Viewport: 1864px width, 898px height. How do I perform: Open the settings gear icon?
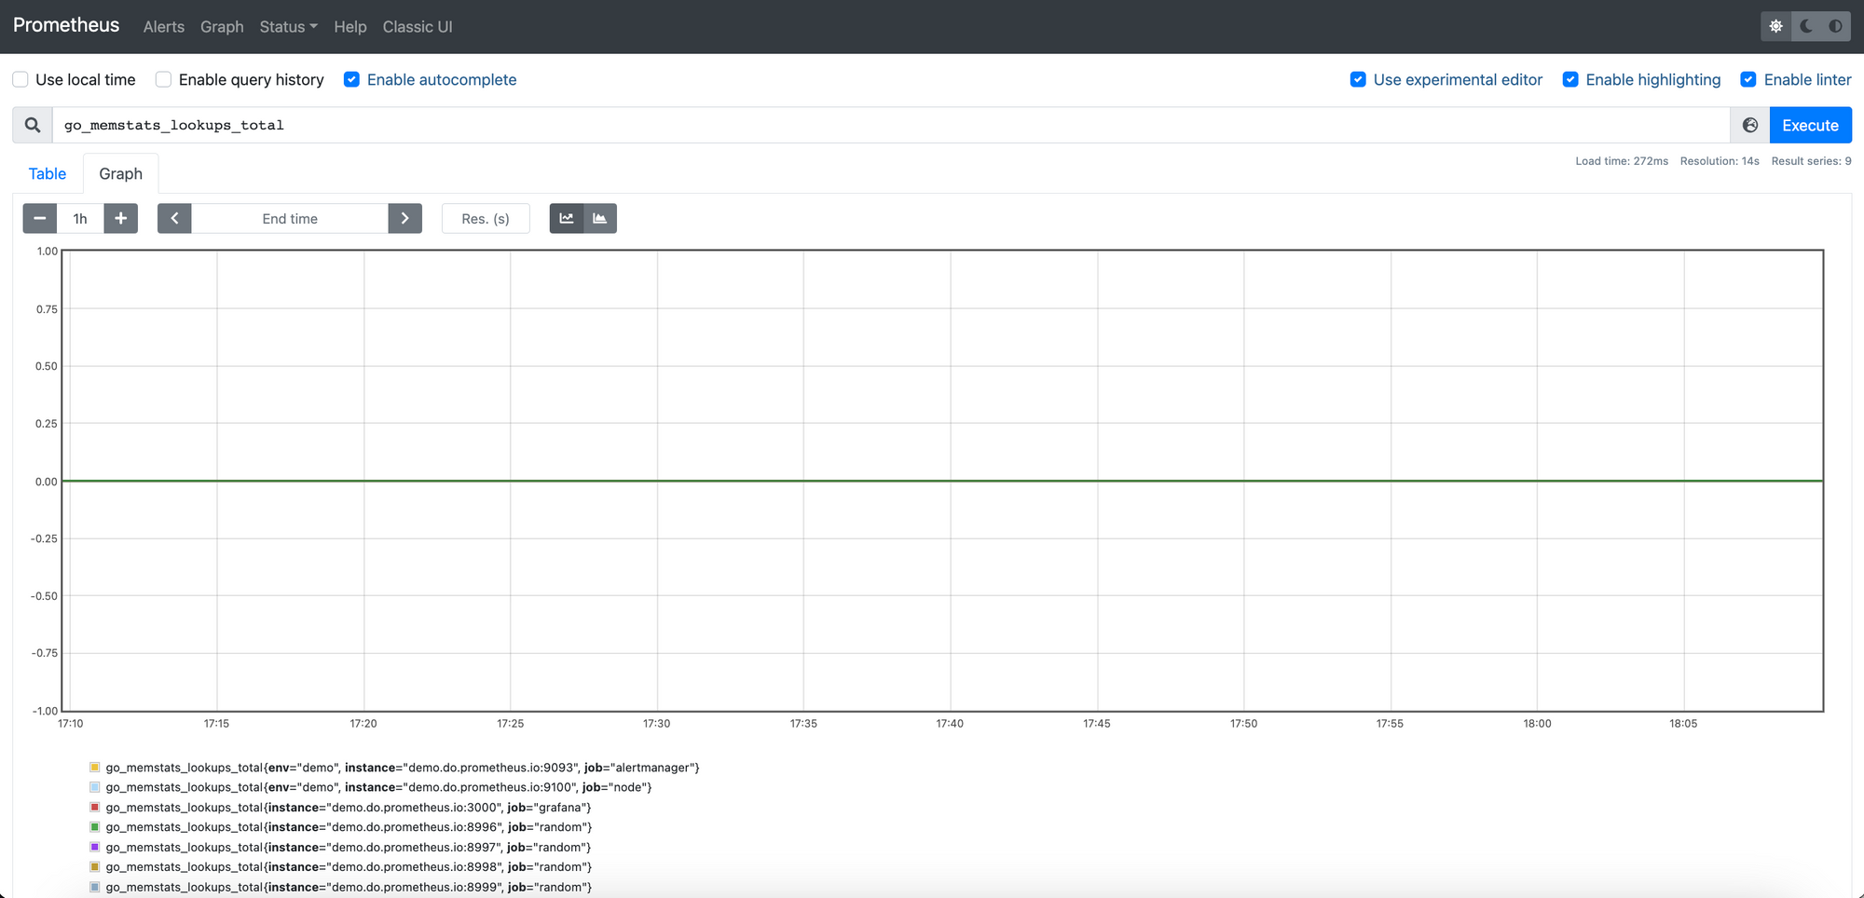[1775, 26]
